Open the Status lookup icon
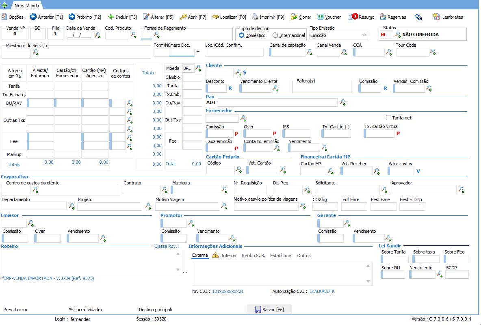This screenshot has height=325, width=481. click(x=398, y=35)
